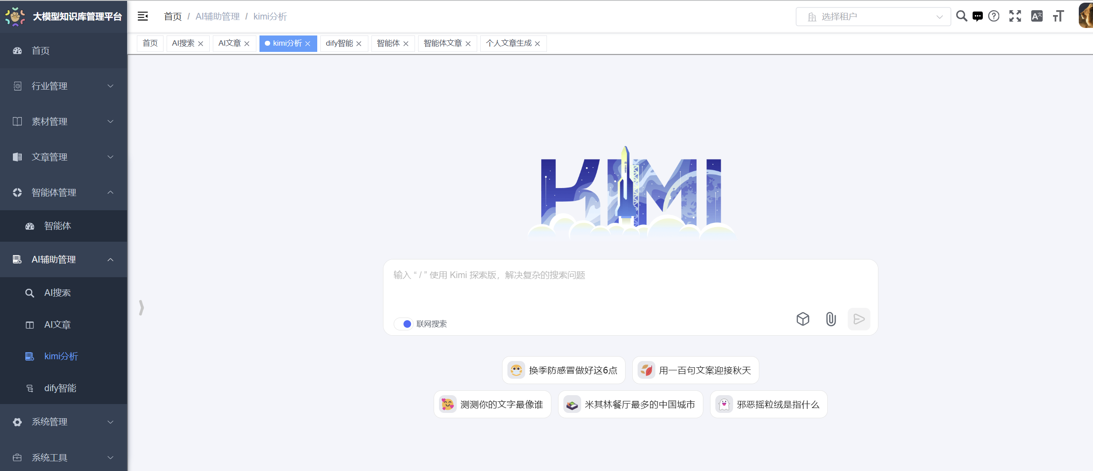Pick suggestion 米其林餐厅最多的中国城市

pos(630,404)
